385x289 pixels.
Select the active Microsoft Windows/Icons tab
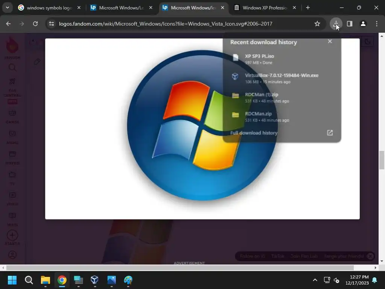[x=193, y=8]
